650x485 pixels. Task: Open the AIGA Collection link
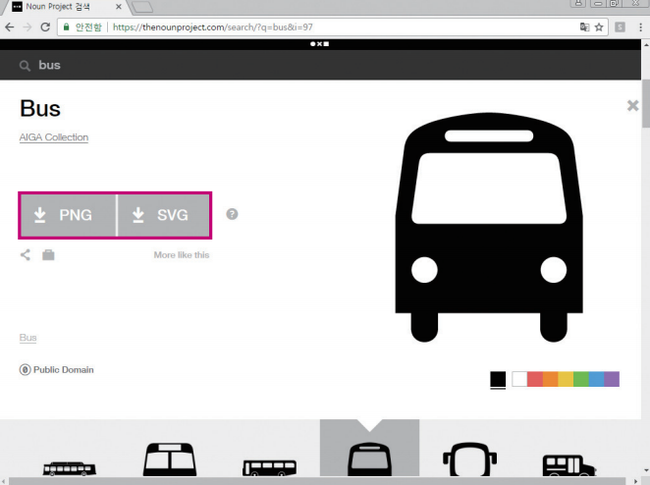[54, 137]
